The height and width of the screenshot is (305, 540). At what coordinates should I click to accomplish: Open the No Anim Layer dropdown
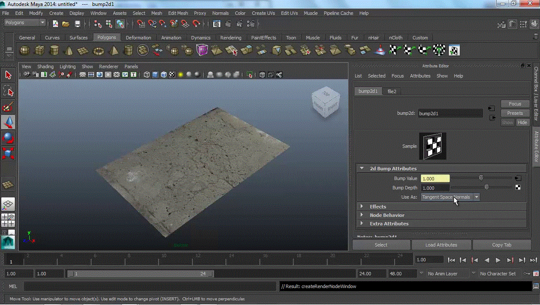click(x=443, y=274)
